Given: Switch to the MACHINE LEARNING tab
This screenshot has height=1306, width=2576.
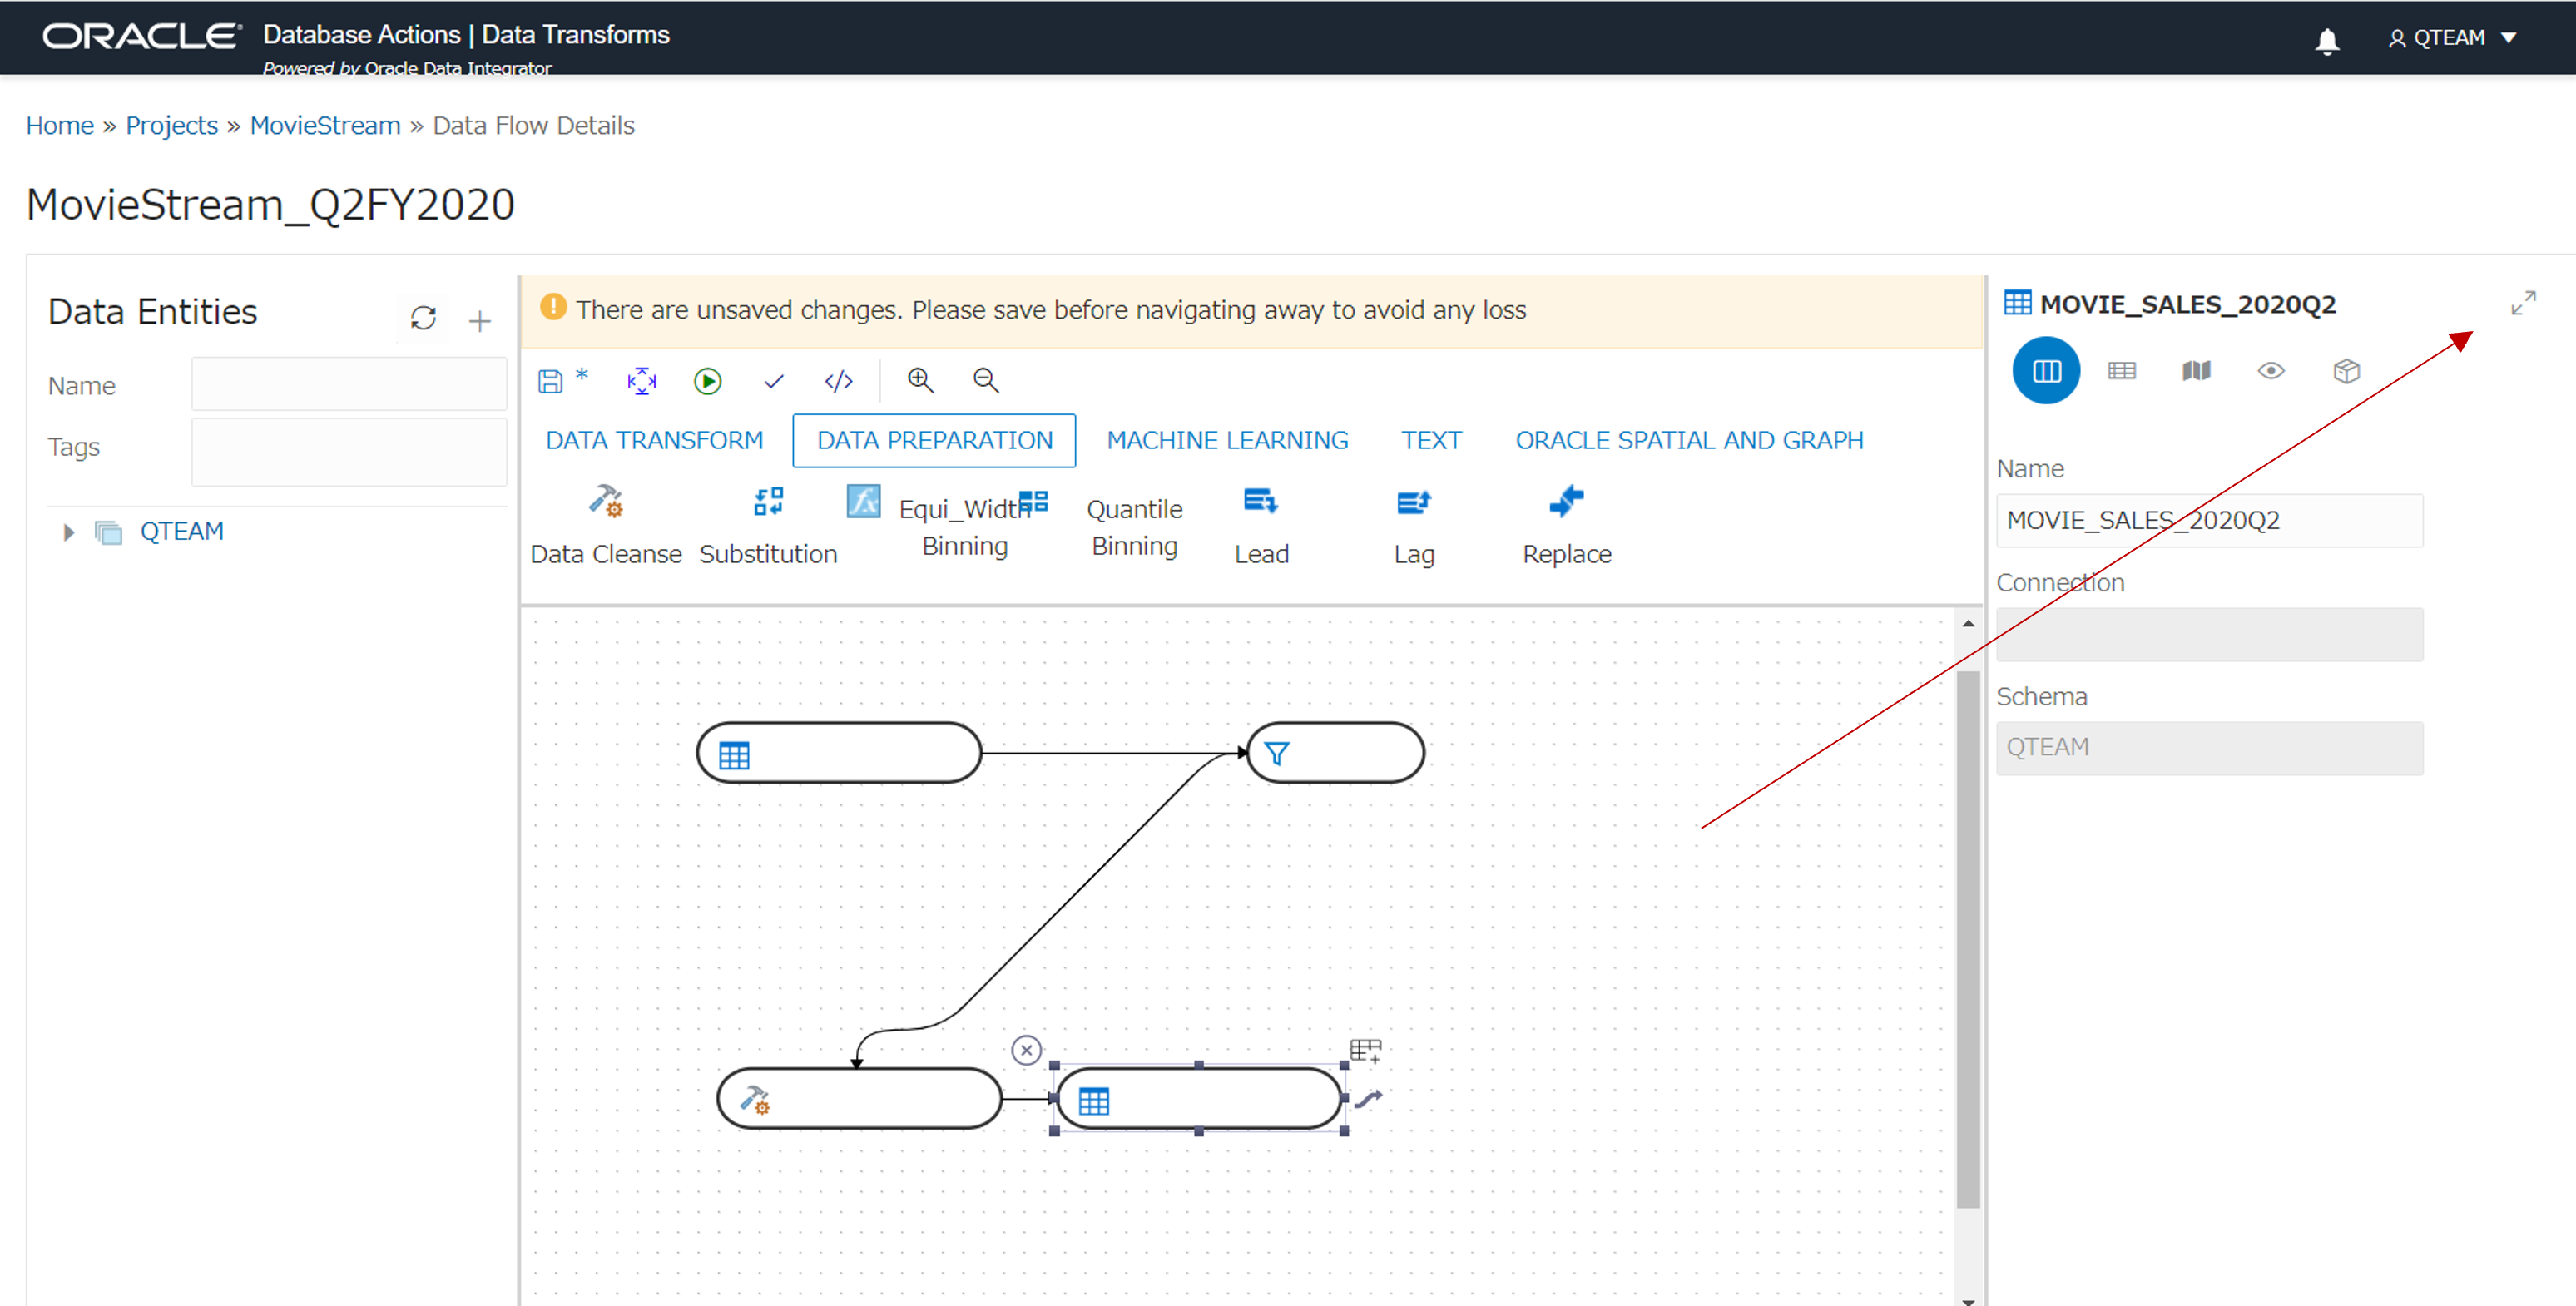Looking at the screenshot, I should (1227, 440).
